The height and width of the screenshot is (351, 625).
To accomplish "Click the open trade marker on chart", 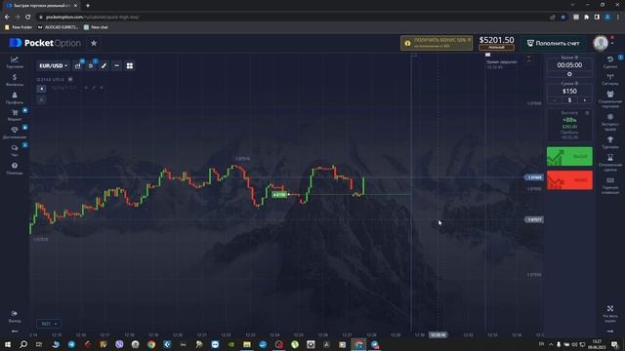I will pos(279,195).
